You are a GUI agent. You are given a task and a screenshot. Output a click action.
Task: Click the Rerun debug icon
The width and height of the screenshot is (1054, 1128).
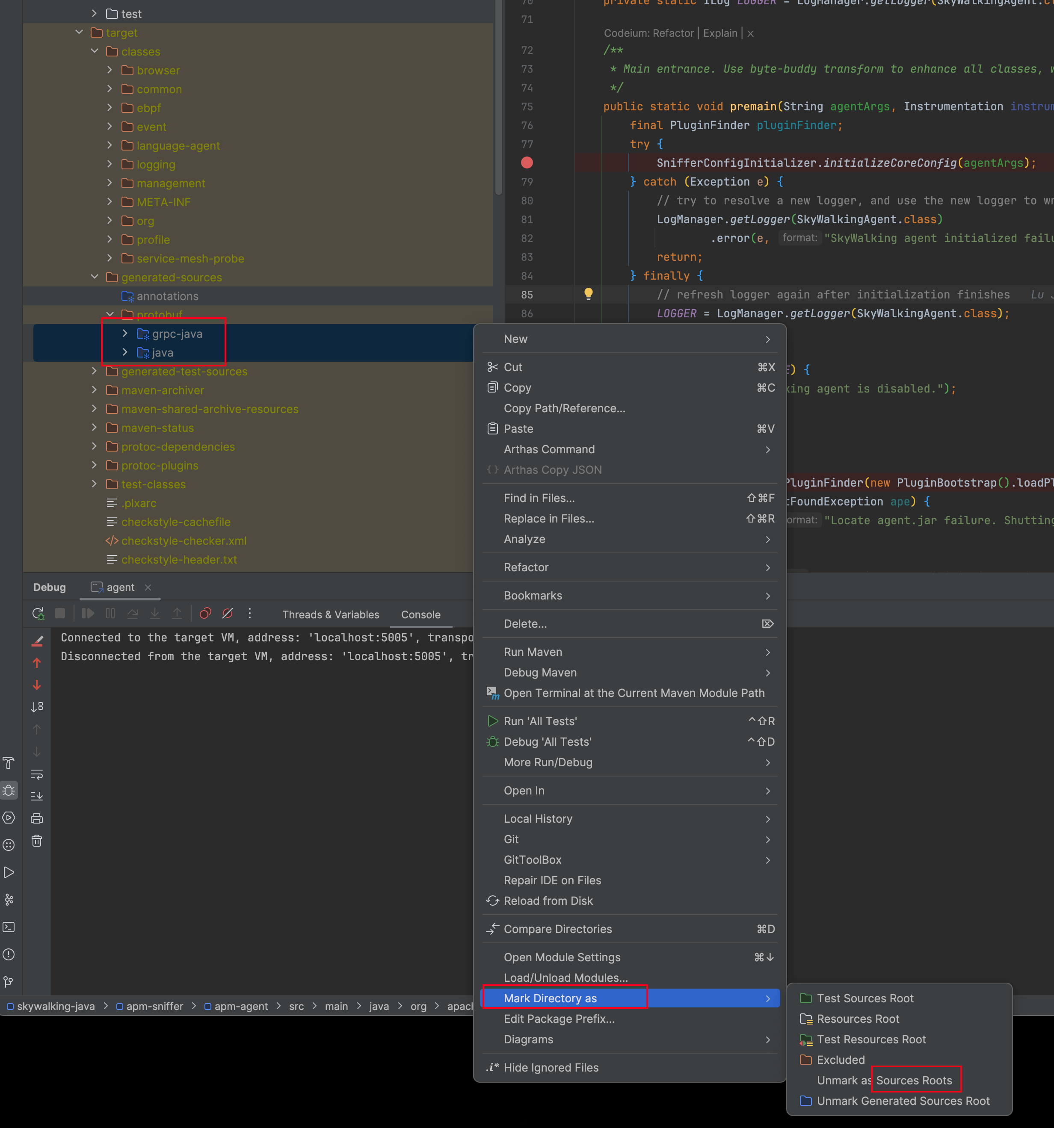coord(38,613)
